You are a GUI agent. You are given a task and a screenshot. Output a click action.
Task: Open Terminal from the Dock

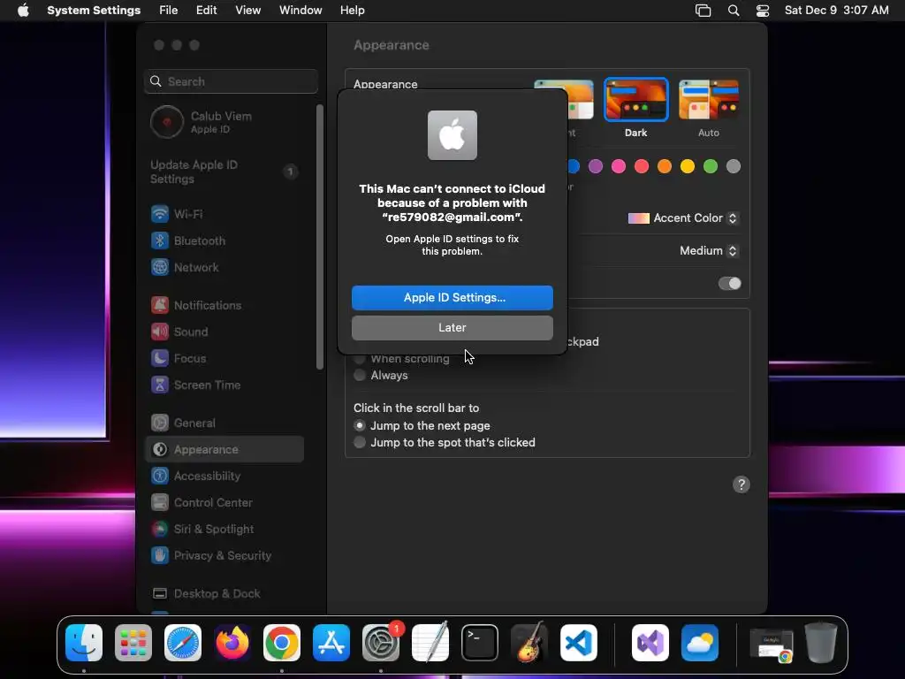480,643
